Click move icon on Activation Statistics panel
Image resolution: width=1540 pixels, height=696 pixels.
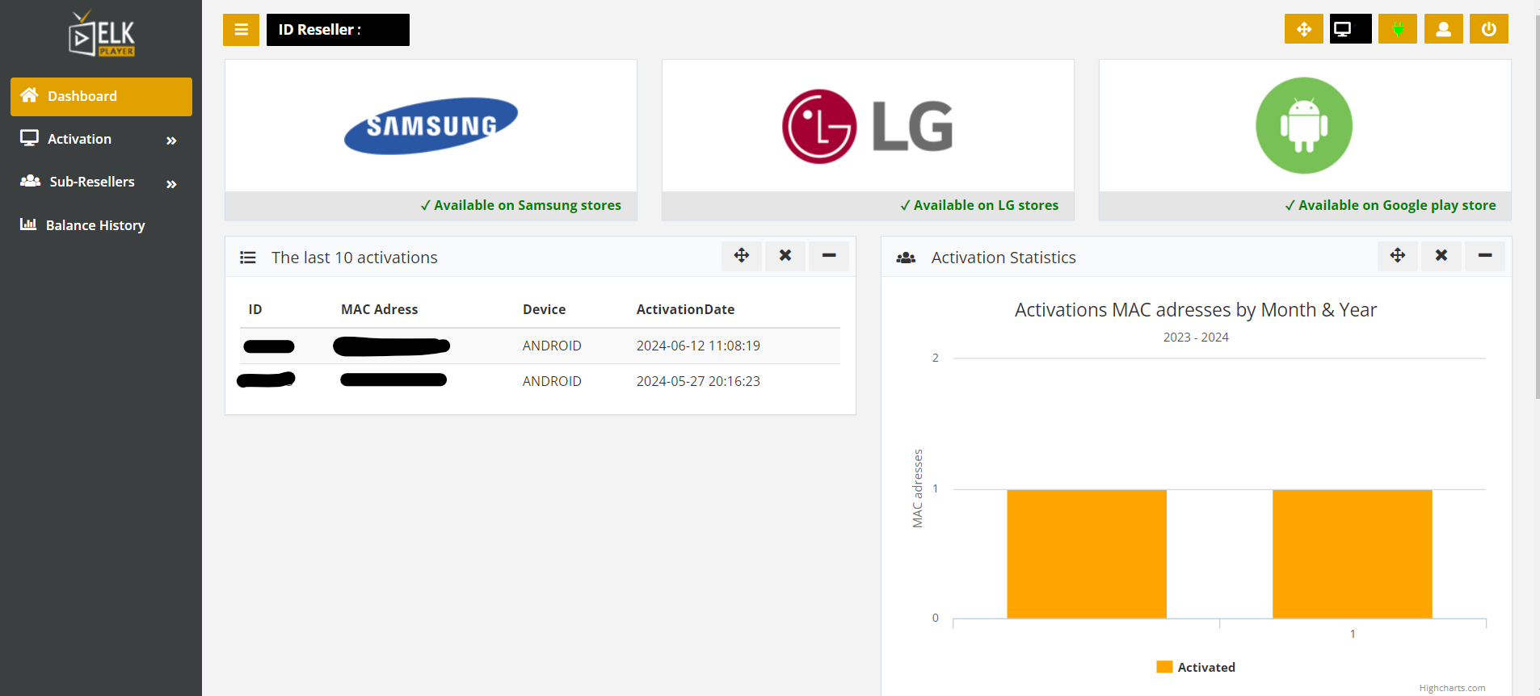coord(1397,256)
